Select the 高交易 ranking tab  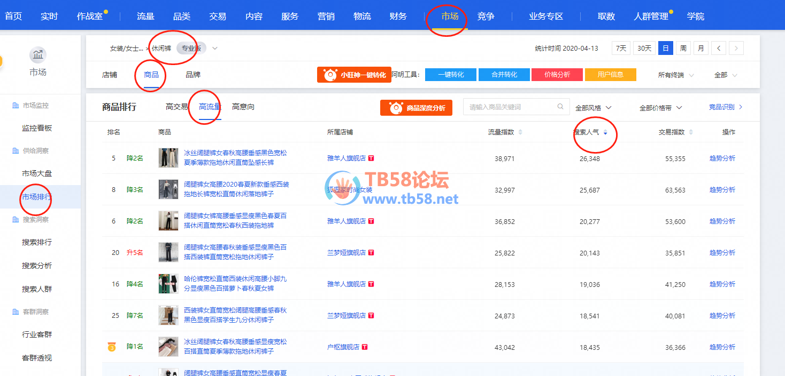pos(177,107)
